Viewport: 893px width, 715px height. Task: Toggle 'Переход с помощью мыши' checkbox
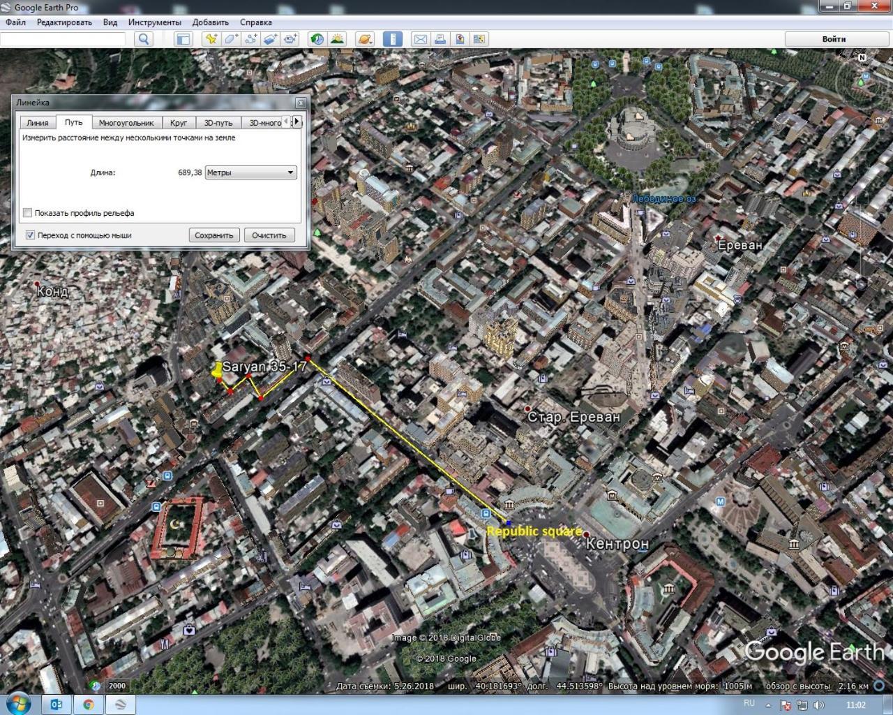tap(30, 235)
